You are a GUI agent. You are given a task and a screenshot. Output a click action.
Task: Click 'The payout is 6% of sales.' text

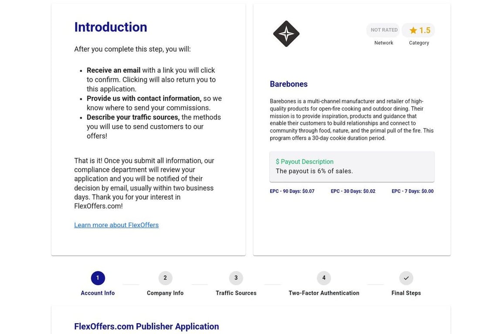(314, 171)
